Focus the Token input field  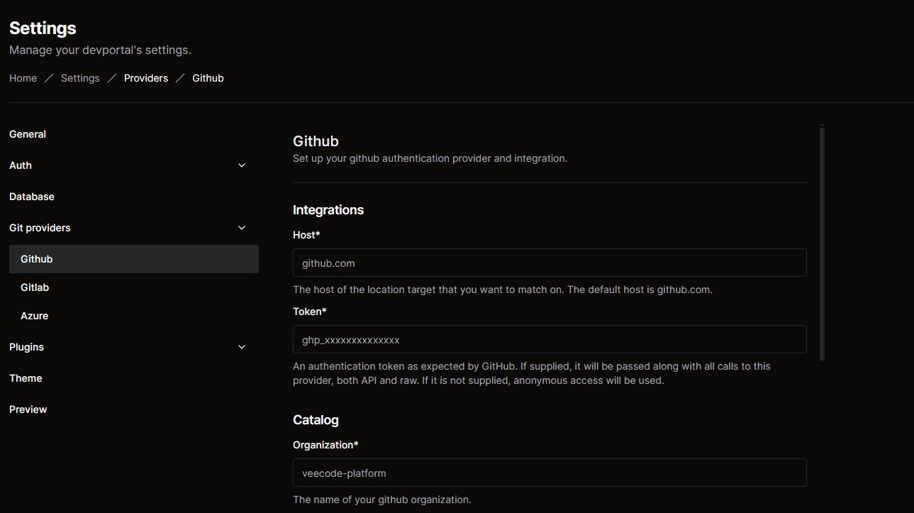coord(550,339)
